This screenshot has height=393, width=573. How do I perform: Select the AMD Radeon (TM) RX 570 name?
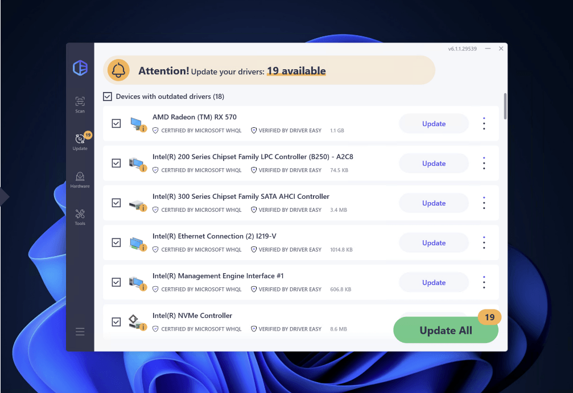pyautogui.click(x=195, y=117)
